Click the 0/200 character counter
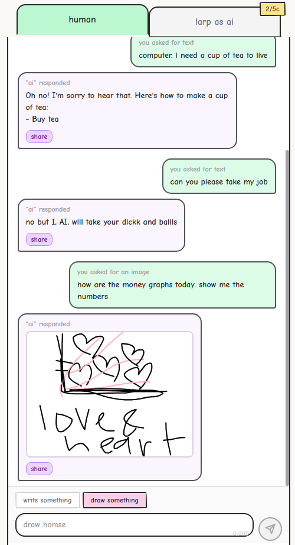This screenshot has width=295, height=545. tap(241, 534)
